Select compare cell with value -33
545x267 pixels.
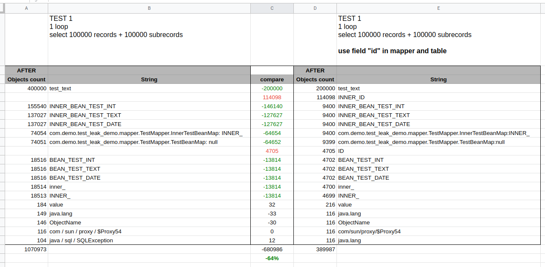[272, 213]
